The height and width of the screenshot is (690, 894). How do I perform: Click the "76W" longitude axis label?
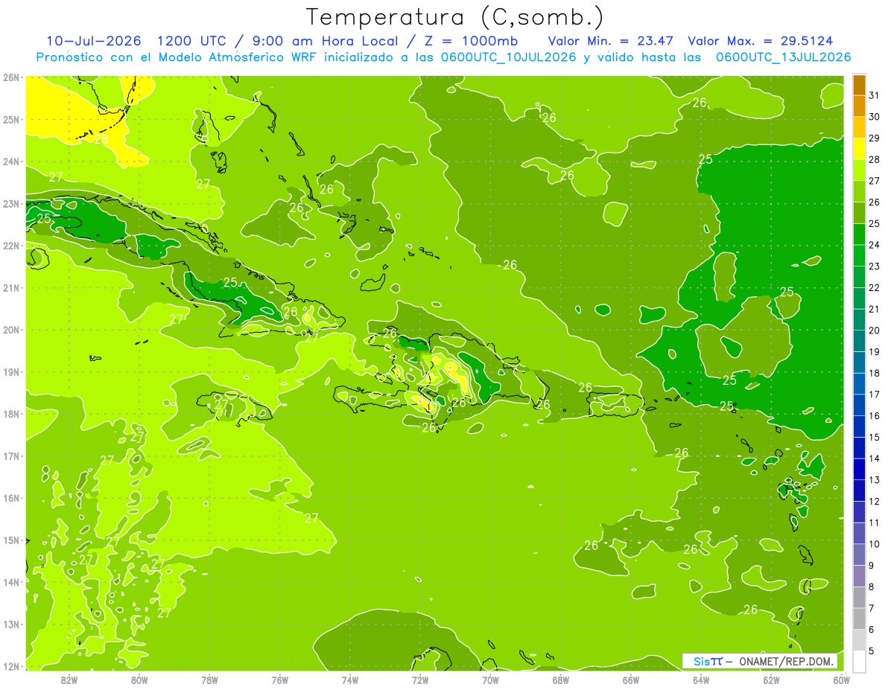point(280,680)
